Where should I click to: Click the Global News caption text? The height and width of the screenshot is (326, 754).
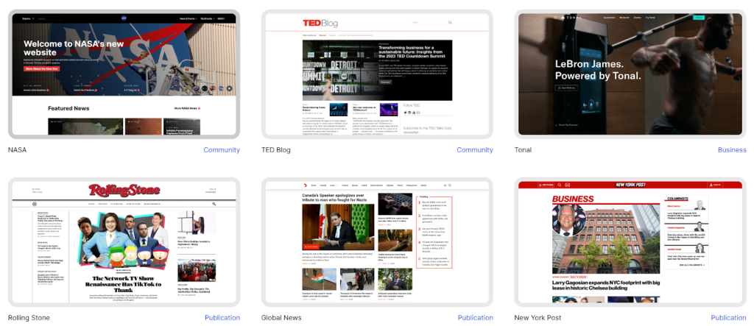(x=281, y=318)
